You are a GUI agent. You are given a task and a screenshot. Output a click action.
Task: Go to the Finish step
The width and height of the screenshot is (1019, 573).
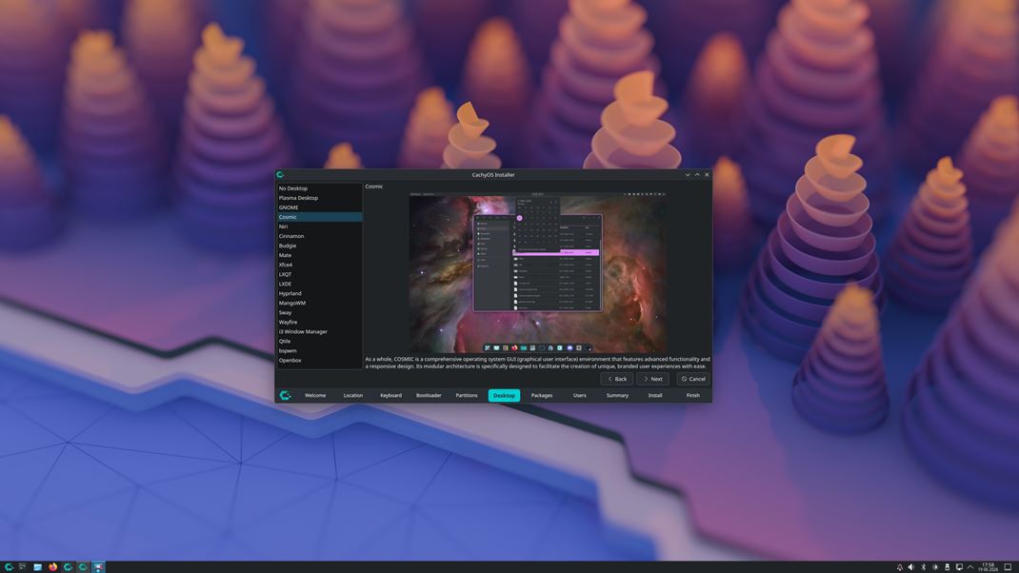692,395
